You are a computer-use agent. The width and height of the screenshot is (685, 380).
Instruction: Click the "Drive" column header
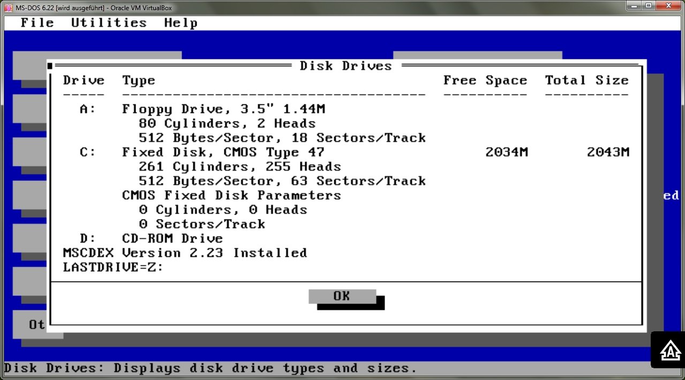(x=84, y=80)
